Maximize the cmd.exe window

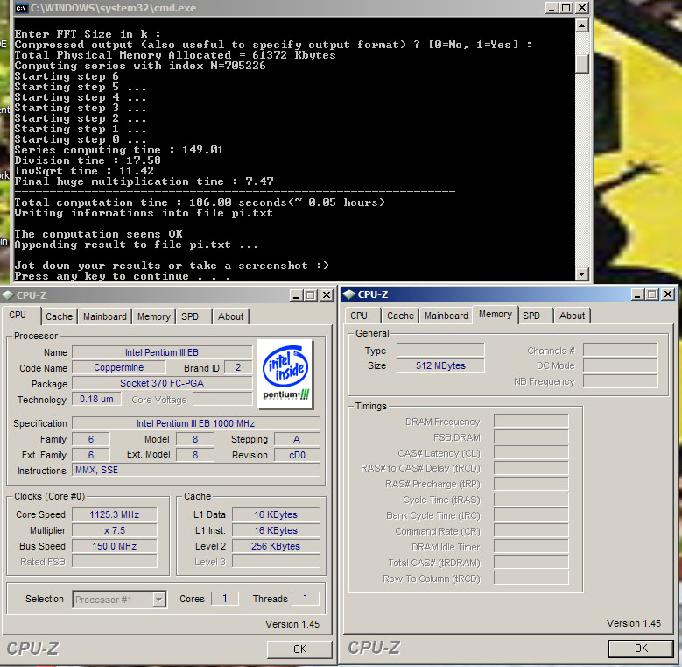pos(566,7)
